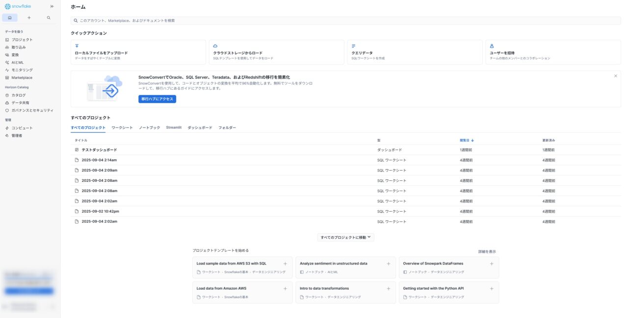This screenshot has height=318, width=628.
Task: Close the SnowConvert banner
Action: 615,76
